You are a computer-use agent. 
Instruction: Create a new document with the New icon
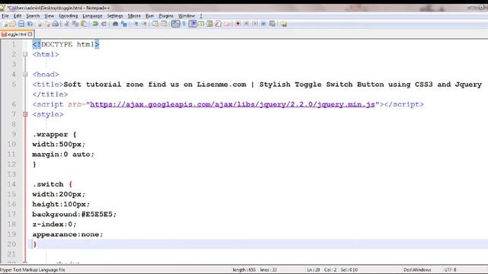click(5, 24)
